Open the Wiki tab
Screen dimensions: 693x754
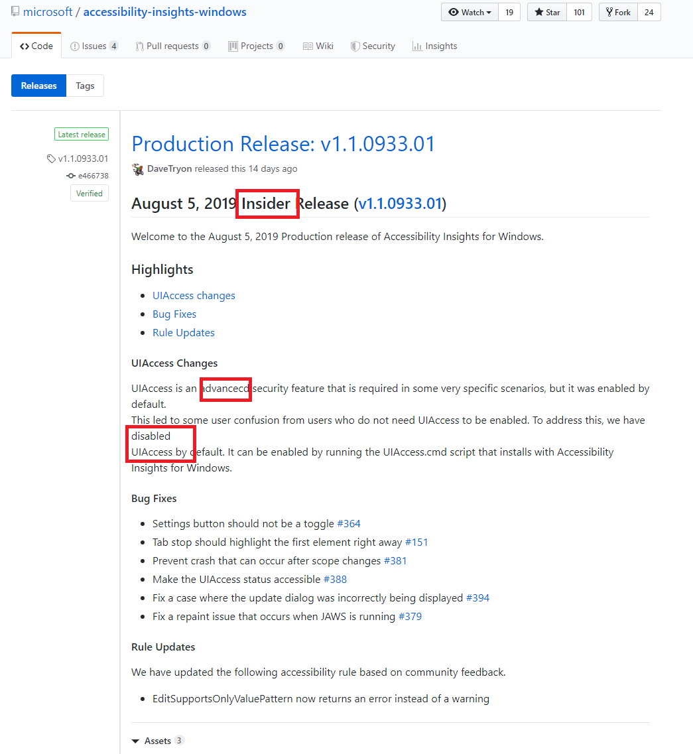(318, 46)
